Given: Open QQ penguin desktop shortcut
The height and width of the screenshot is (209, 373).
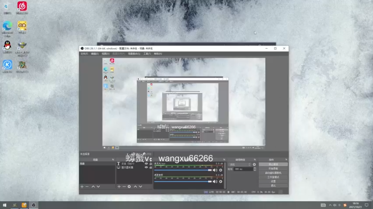Looking at the screenshot, I should 7,47.
